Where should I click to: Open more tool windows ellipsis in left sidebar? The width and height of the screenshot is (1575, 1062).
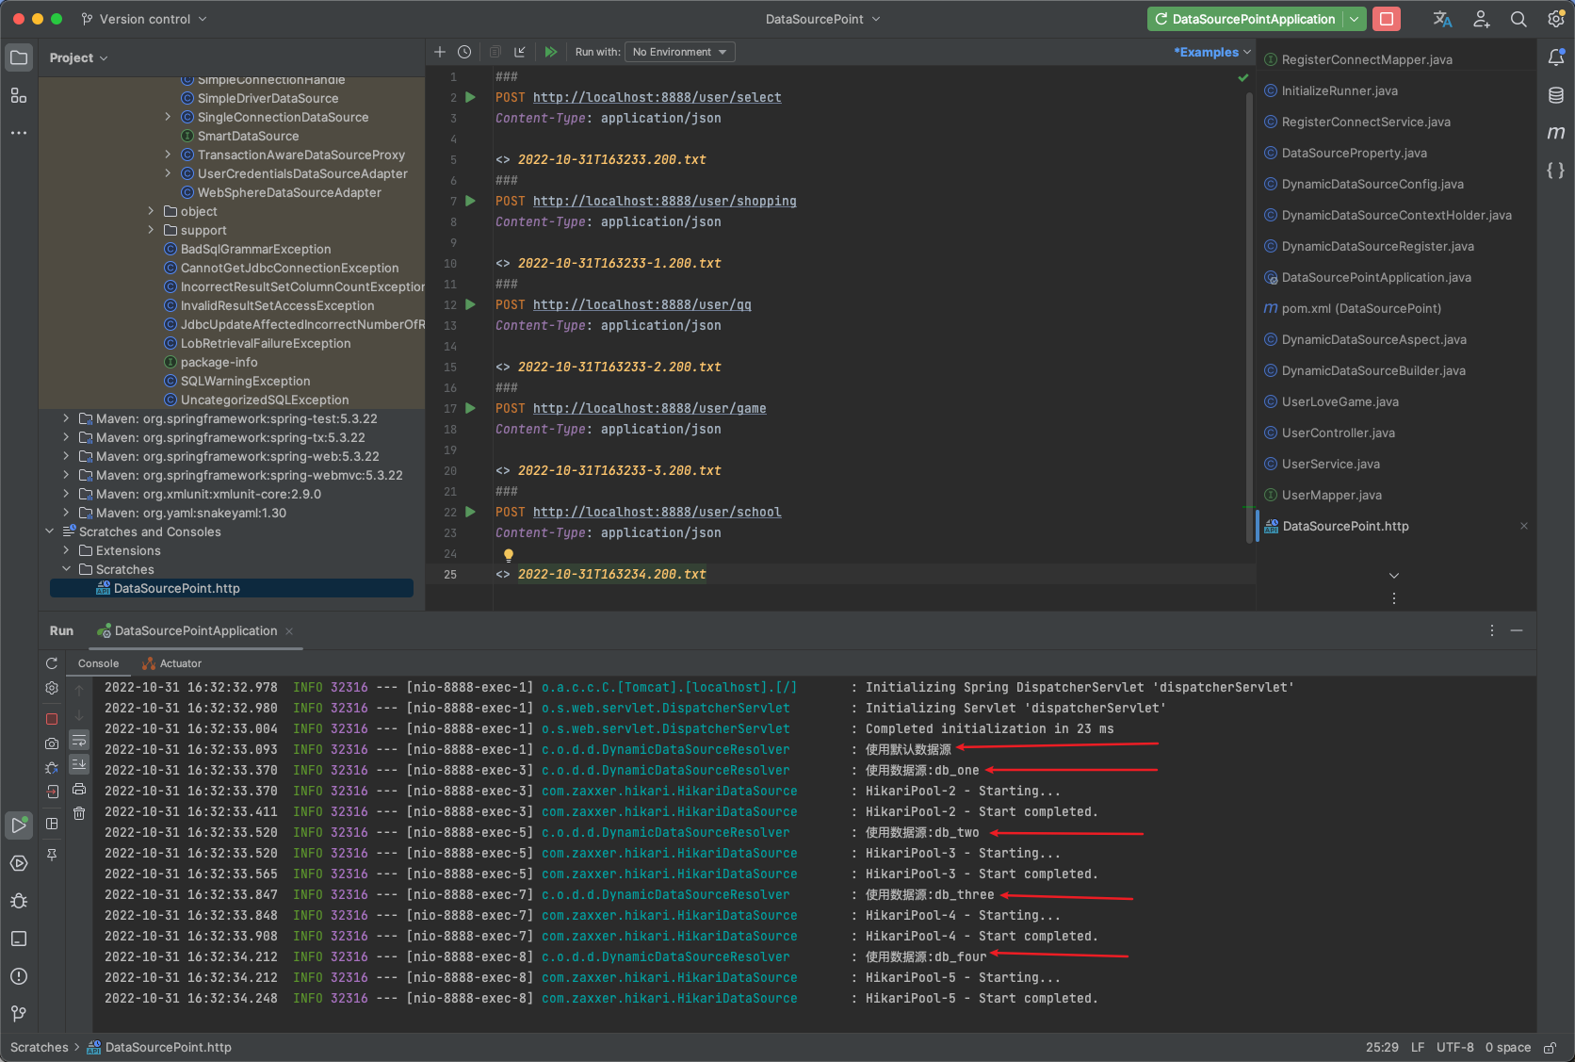19,133
